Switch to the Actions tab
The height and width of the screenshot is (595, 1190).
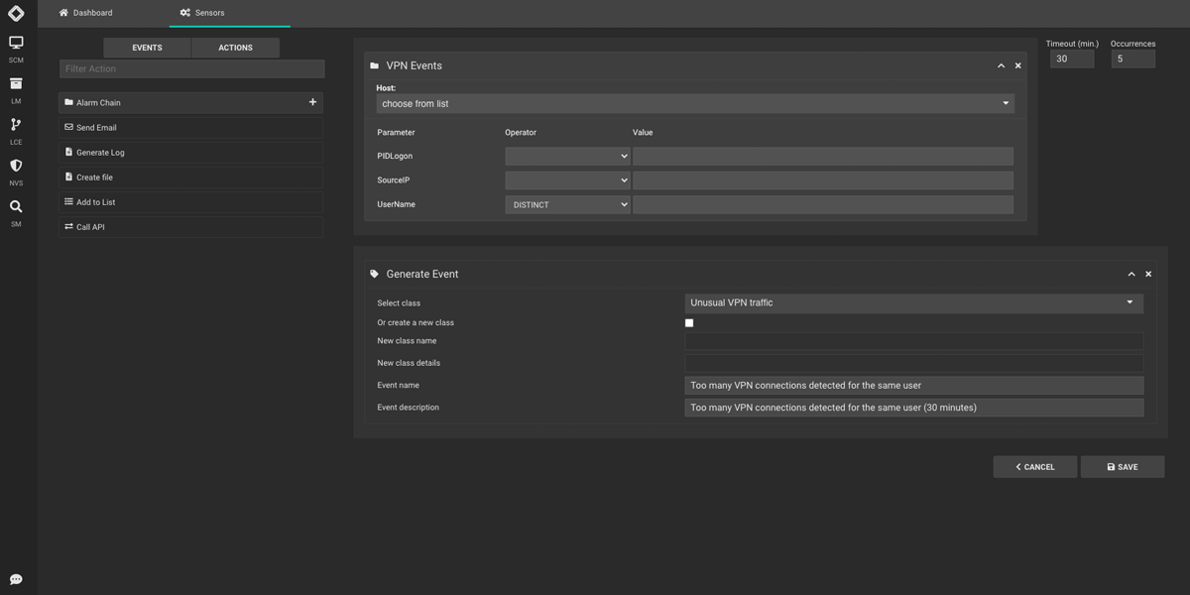[235, 48]
